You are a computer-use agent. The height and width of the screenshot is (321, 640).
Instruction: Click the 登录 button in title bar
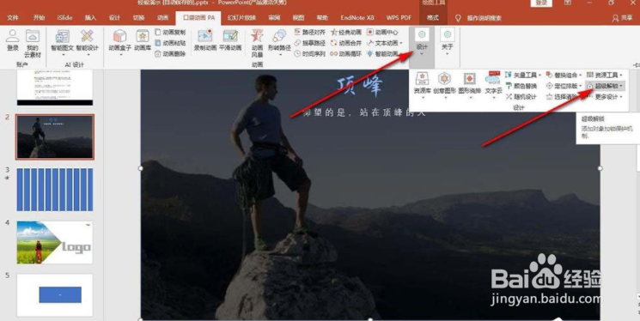coord(541,3)
